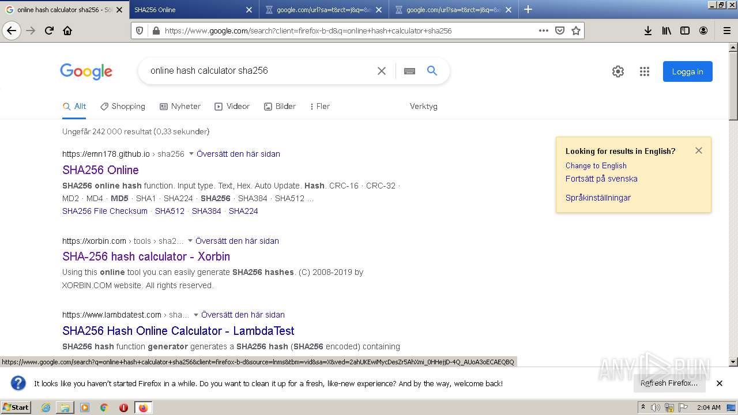Choose Change to English
The height and width of the screenshot is (415, 738).
coord(596,165)
